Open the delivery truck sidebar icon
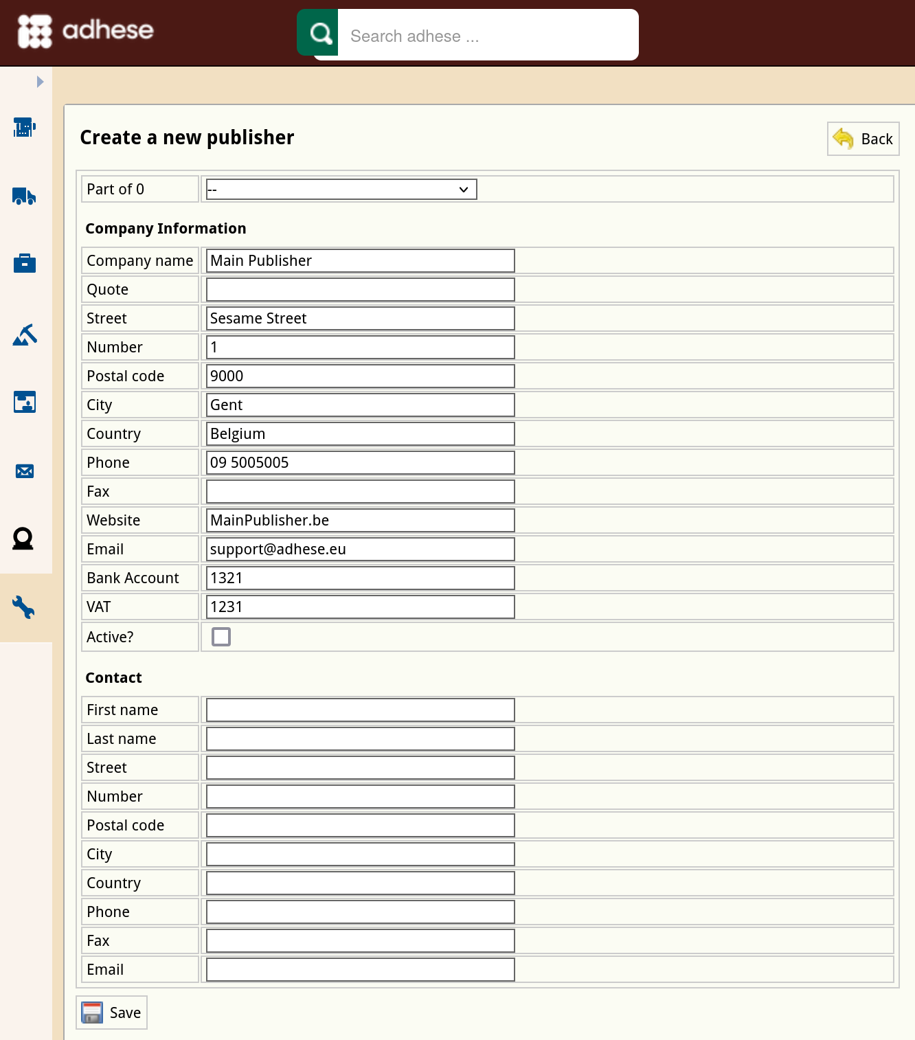Screen dimensions: 915x1040 click(x=25, y=196)
